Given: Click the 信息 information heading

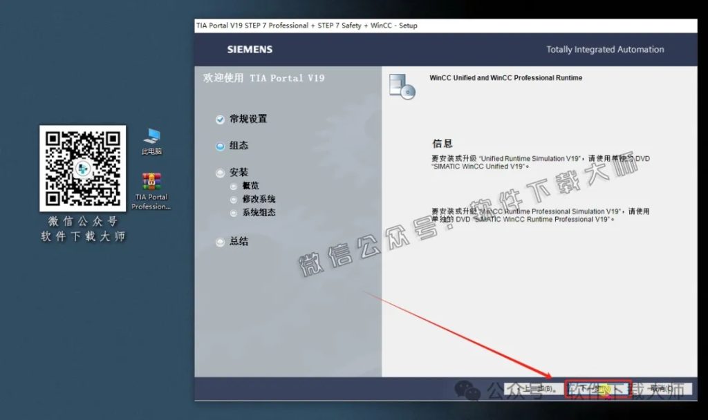Looking at the screenshot, I should point(442,143).
